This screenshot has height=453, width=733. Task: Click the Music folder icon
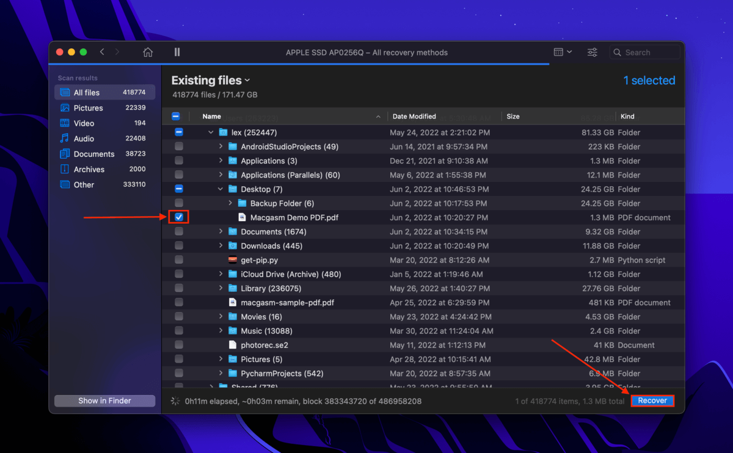click(232, 331)
